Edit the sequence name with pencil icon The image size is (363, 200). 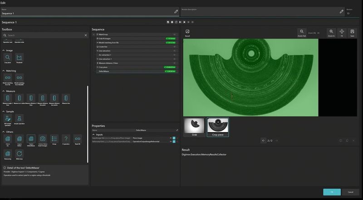click(176, 11)
